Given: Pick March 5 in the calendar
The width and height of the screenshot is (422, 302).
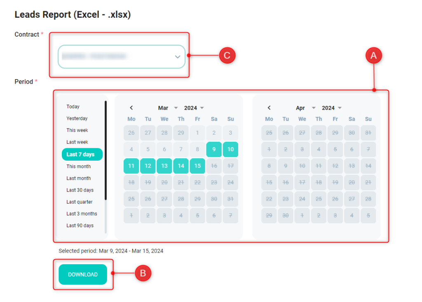Looking at the screenshot, I should 148,150.
